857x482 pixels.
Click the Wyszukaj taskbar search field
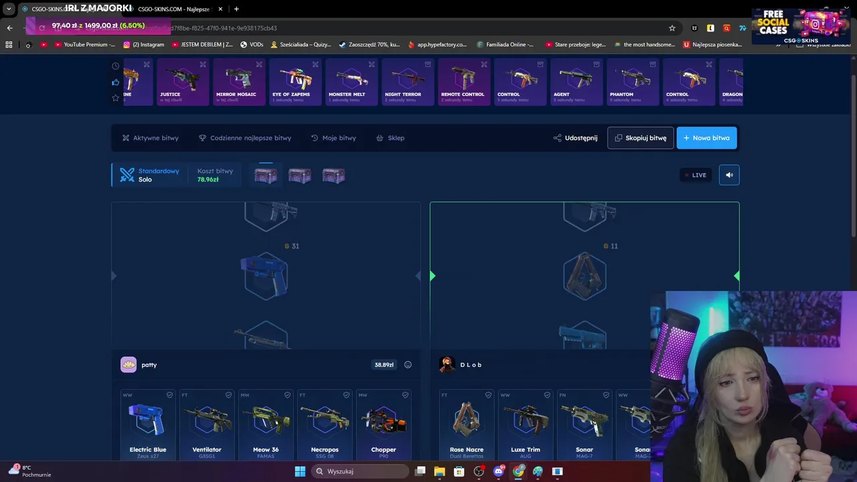(x=360, y=471)
